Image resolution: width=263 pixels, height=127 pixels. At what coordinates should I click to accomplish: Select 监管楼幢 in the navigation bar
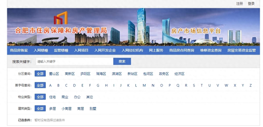pos(61,50)
